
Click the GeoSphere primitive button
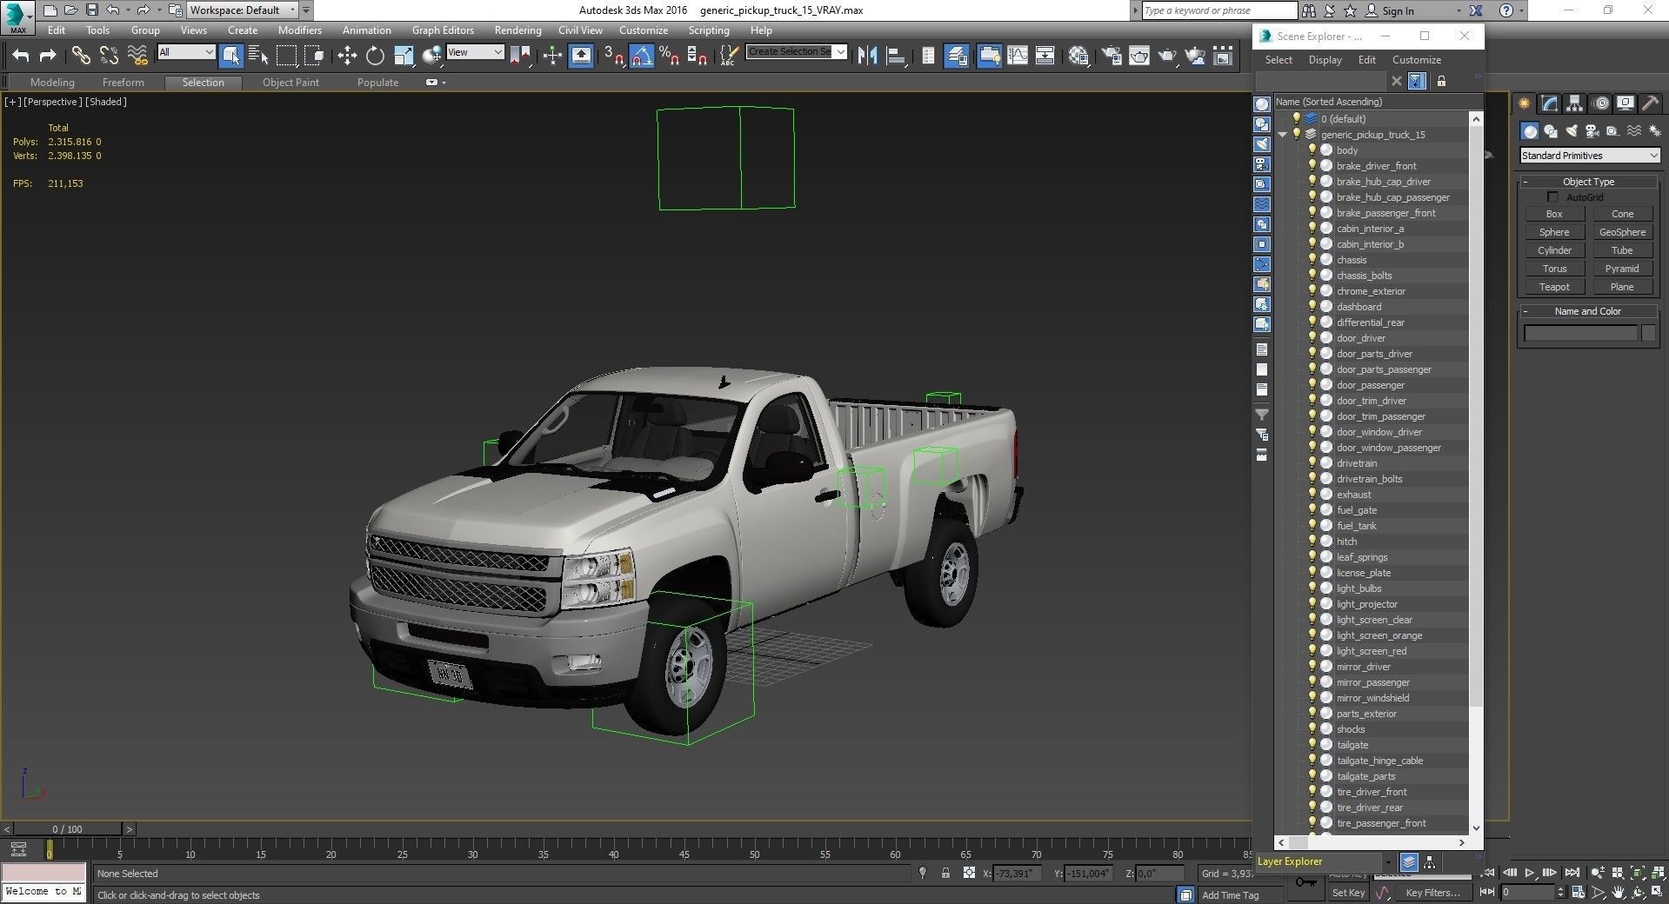(x=1622, y=232)
